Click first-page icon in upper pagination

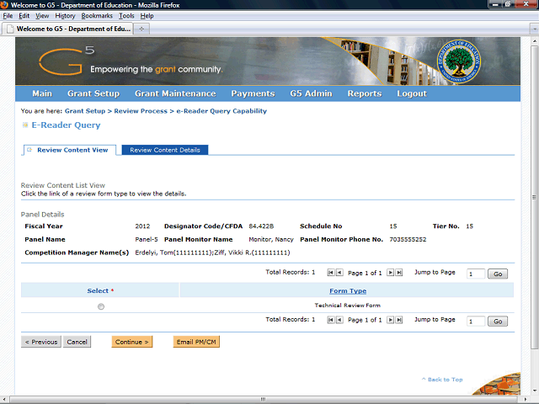pos(331,273)
